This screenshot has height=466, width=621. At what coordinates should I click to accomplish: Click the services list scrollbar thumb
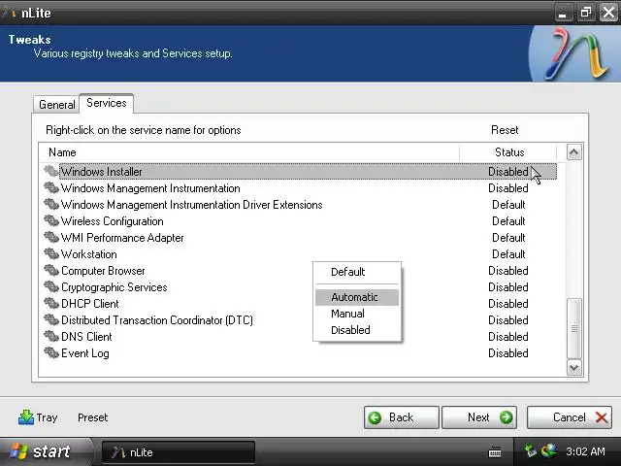[574, 328]
